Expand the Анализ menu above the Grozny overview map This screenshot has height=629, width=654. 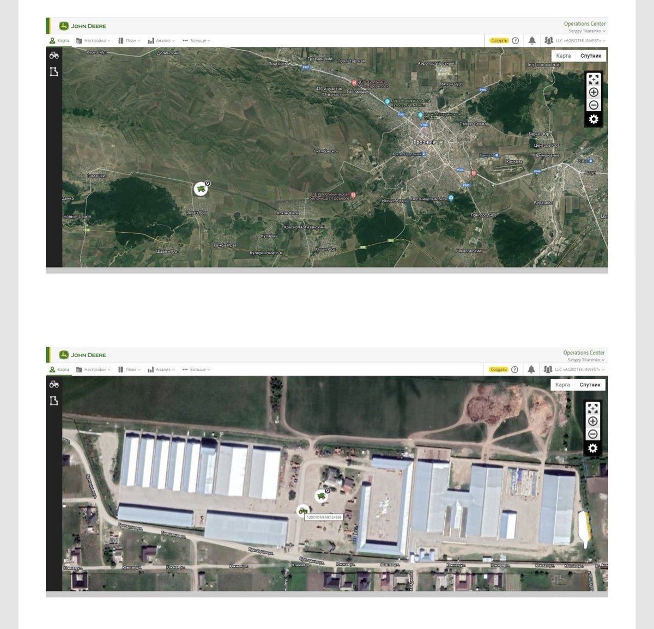161,40
